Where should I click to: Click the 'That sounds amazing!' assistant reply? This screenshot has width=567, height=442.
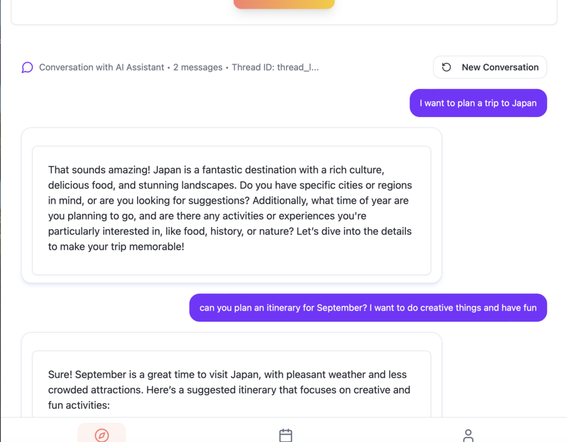point(231,208)
